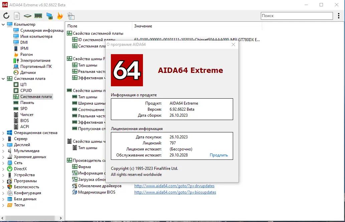Launch the memory benchmark toolbar icon
Screen dimensions: 345x222
pyautogui.click(x=38, y=15)
